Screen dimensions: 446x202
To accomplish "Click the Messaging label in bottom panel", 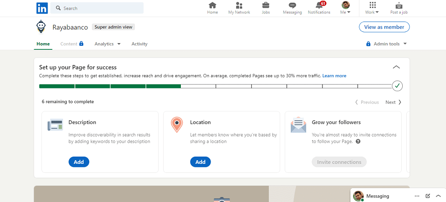I will tap(377, 196).
